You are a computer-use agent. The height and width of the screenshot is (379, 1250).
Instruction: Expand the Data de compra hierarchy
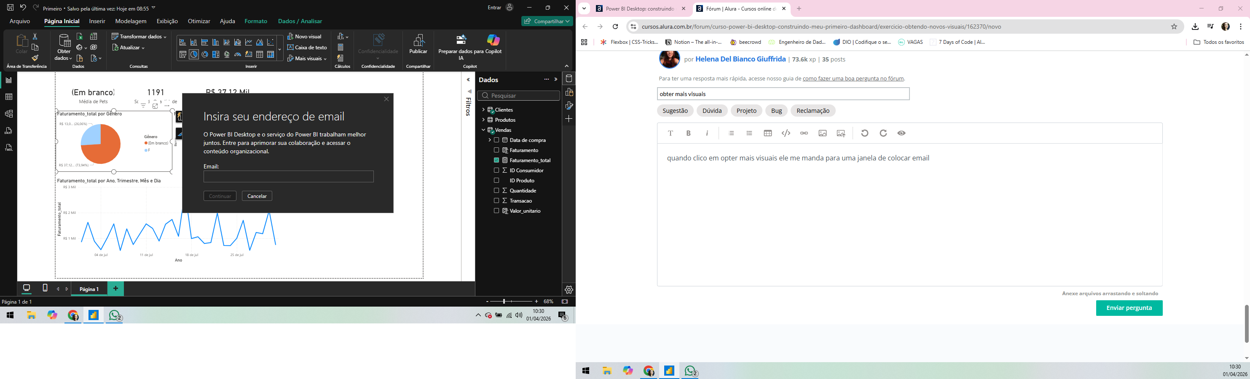[x=490, y=141]
